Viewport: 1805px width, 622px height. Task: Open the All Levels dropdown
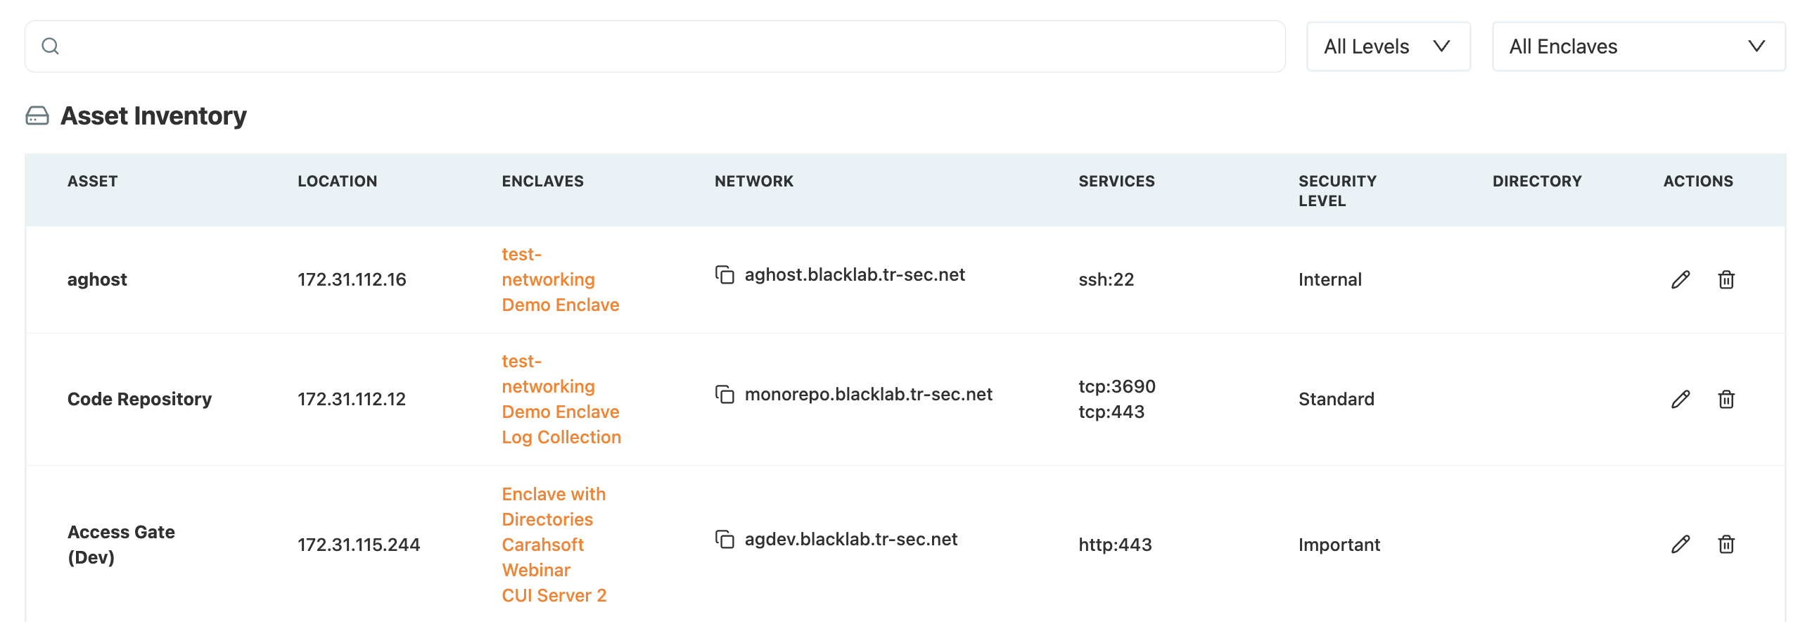(1388, 46)
